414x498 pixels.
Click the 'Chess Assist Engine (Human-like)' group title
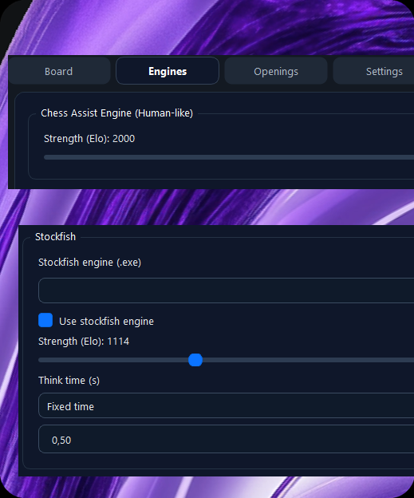pyautogui.click(x=116, y=113)
